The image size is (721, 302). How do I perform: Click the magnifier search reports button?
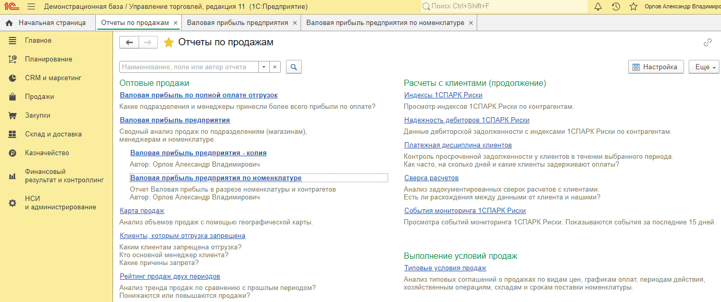coord(294,67)
